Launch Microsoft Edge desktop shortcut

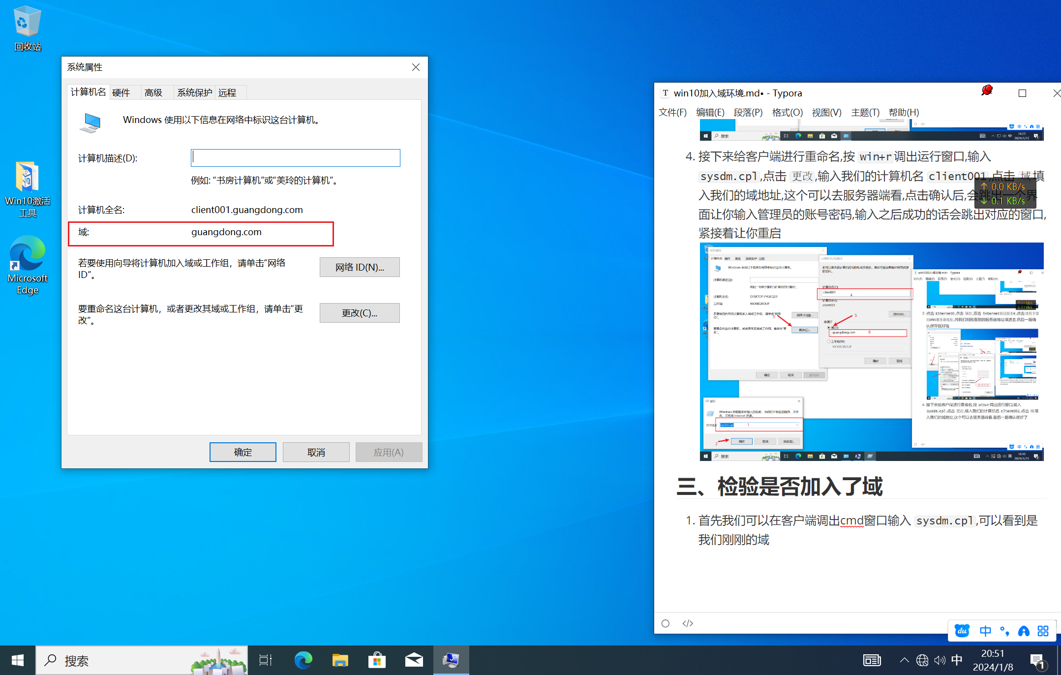[x=28, y=266]
